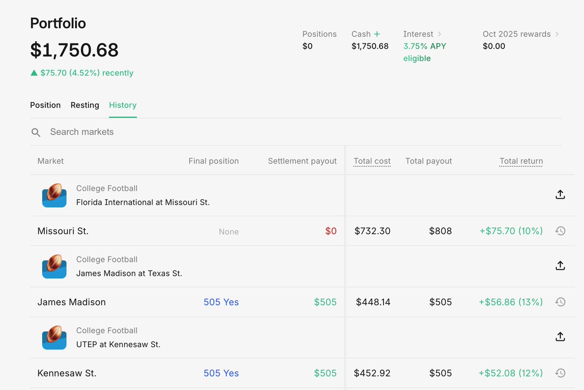The height and width of the screenshot is (390, 584).
Task: Open trade history icon for Kennesaw St. row
Action: (560, 373)
